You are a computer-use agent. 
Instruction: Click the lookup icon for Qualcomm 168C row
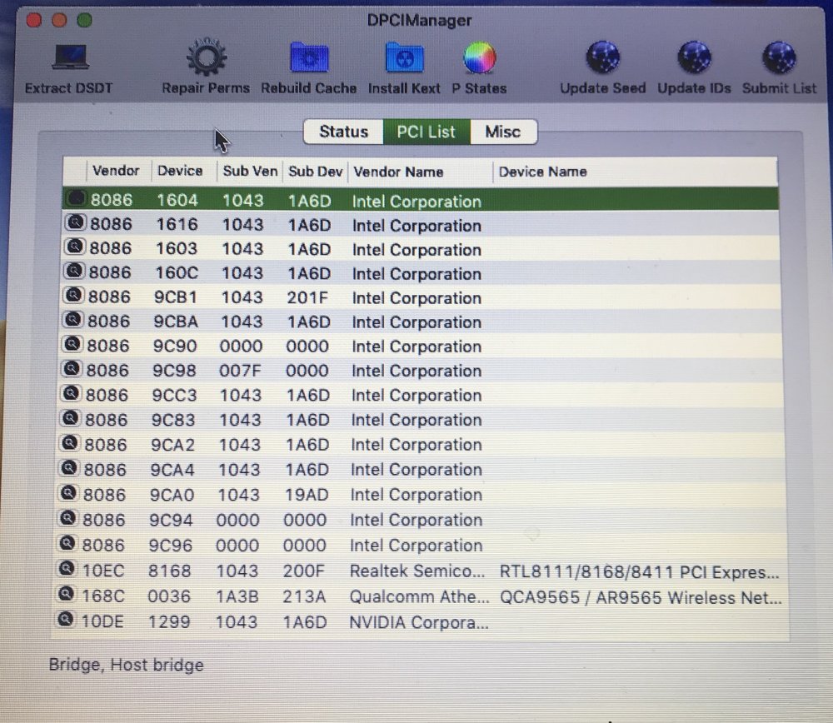pyautogui.click(x=67, y=593)
